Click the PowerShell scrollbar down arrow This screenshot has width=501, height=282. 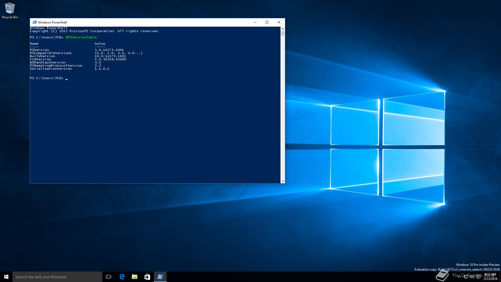(x=283, y=181)
